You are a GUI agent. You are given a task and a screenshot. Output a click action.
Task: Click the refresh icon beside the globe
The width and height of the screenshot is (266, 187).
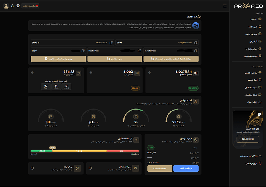click(x=12, y=6)
